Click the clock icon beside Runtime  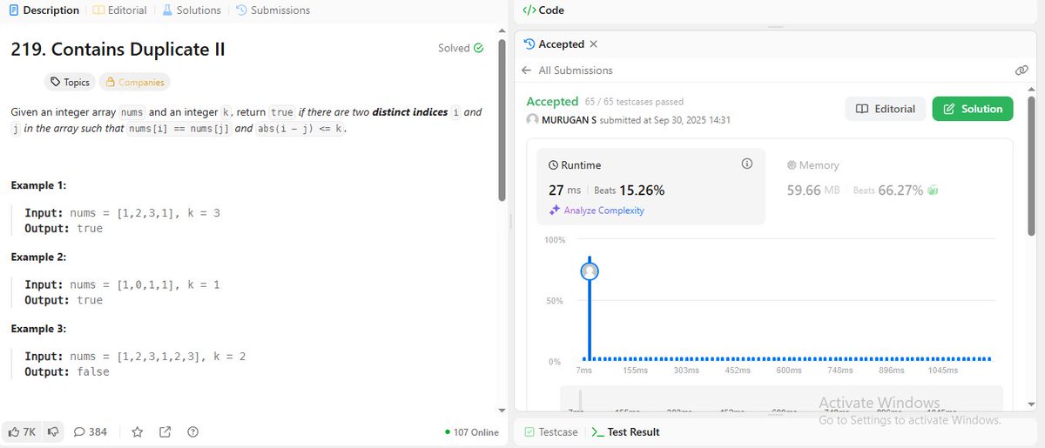[553, 165]
